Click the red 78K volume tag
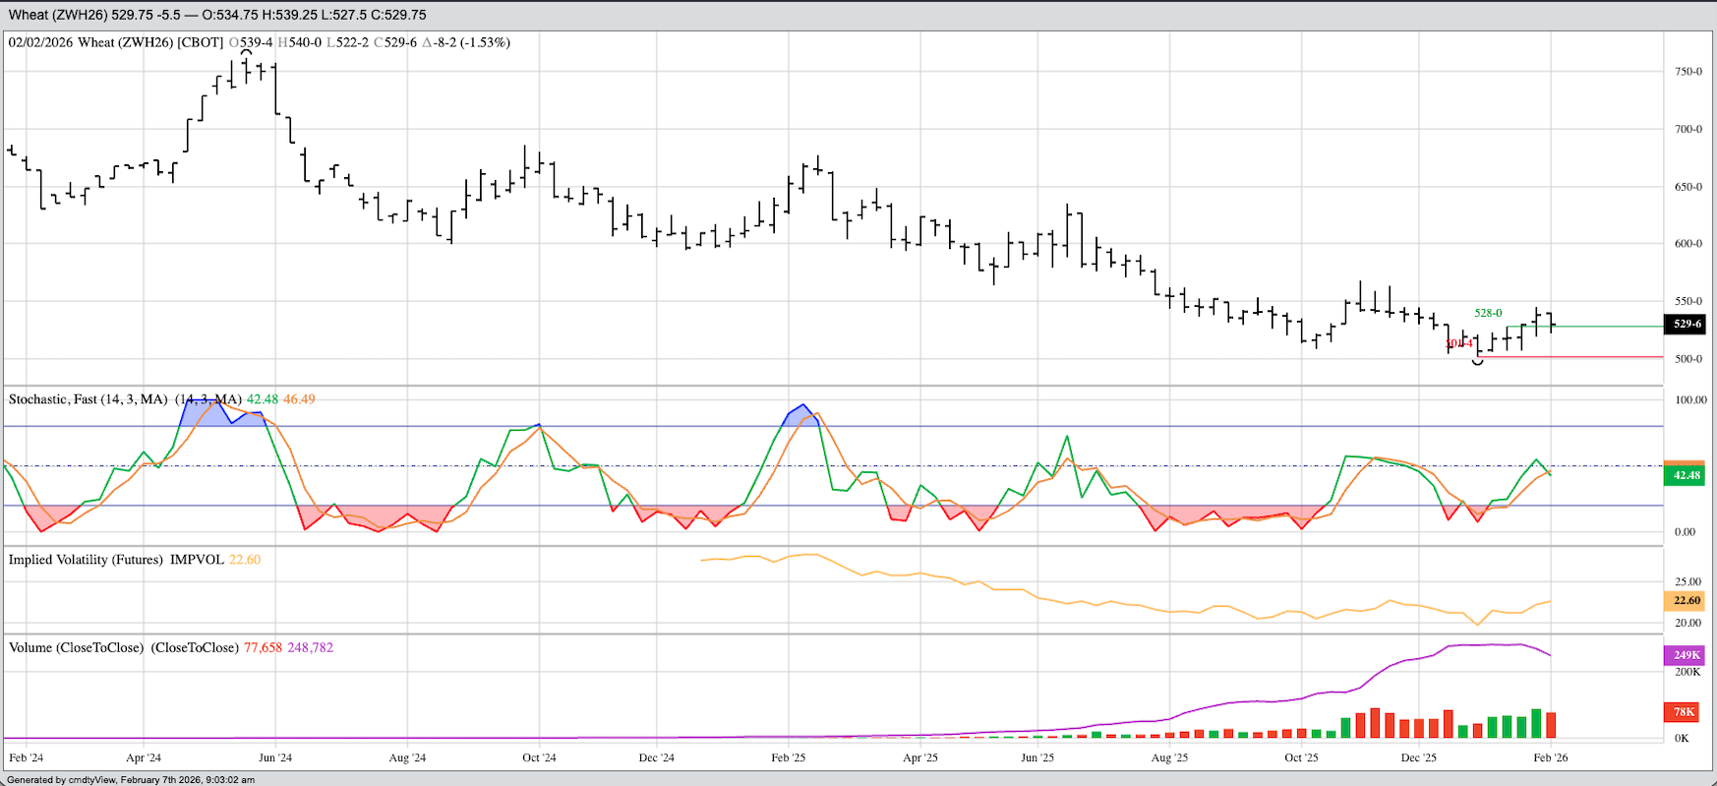The width and height of the screenshot is (1717, 786). coord(1683,711)
